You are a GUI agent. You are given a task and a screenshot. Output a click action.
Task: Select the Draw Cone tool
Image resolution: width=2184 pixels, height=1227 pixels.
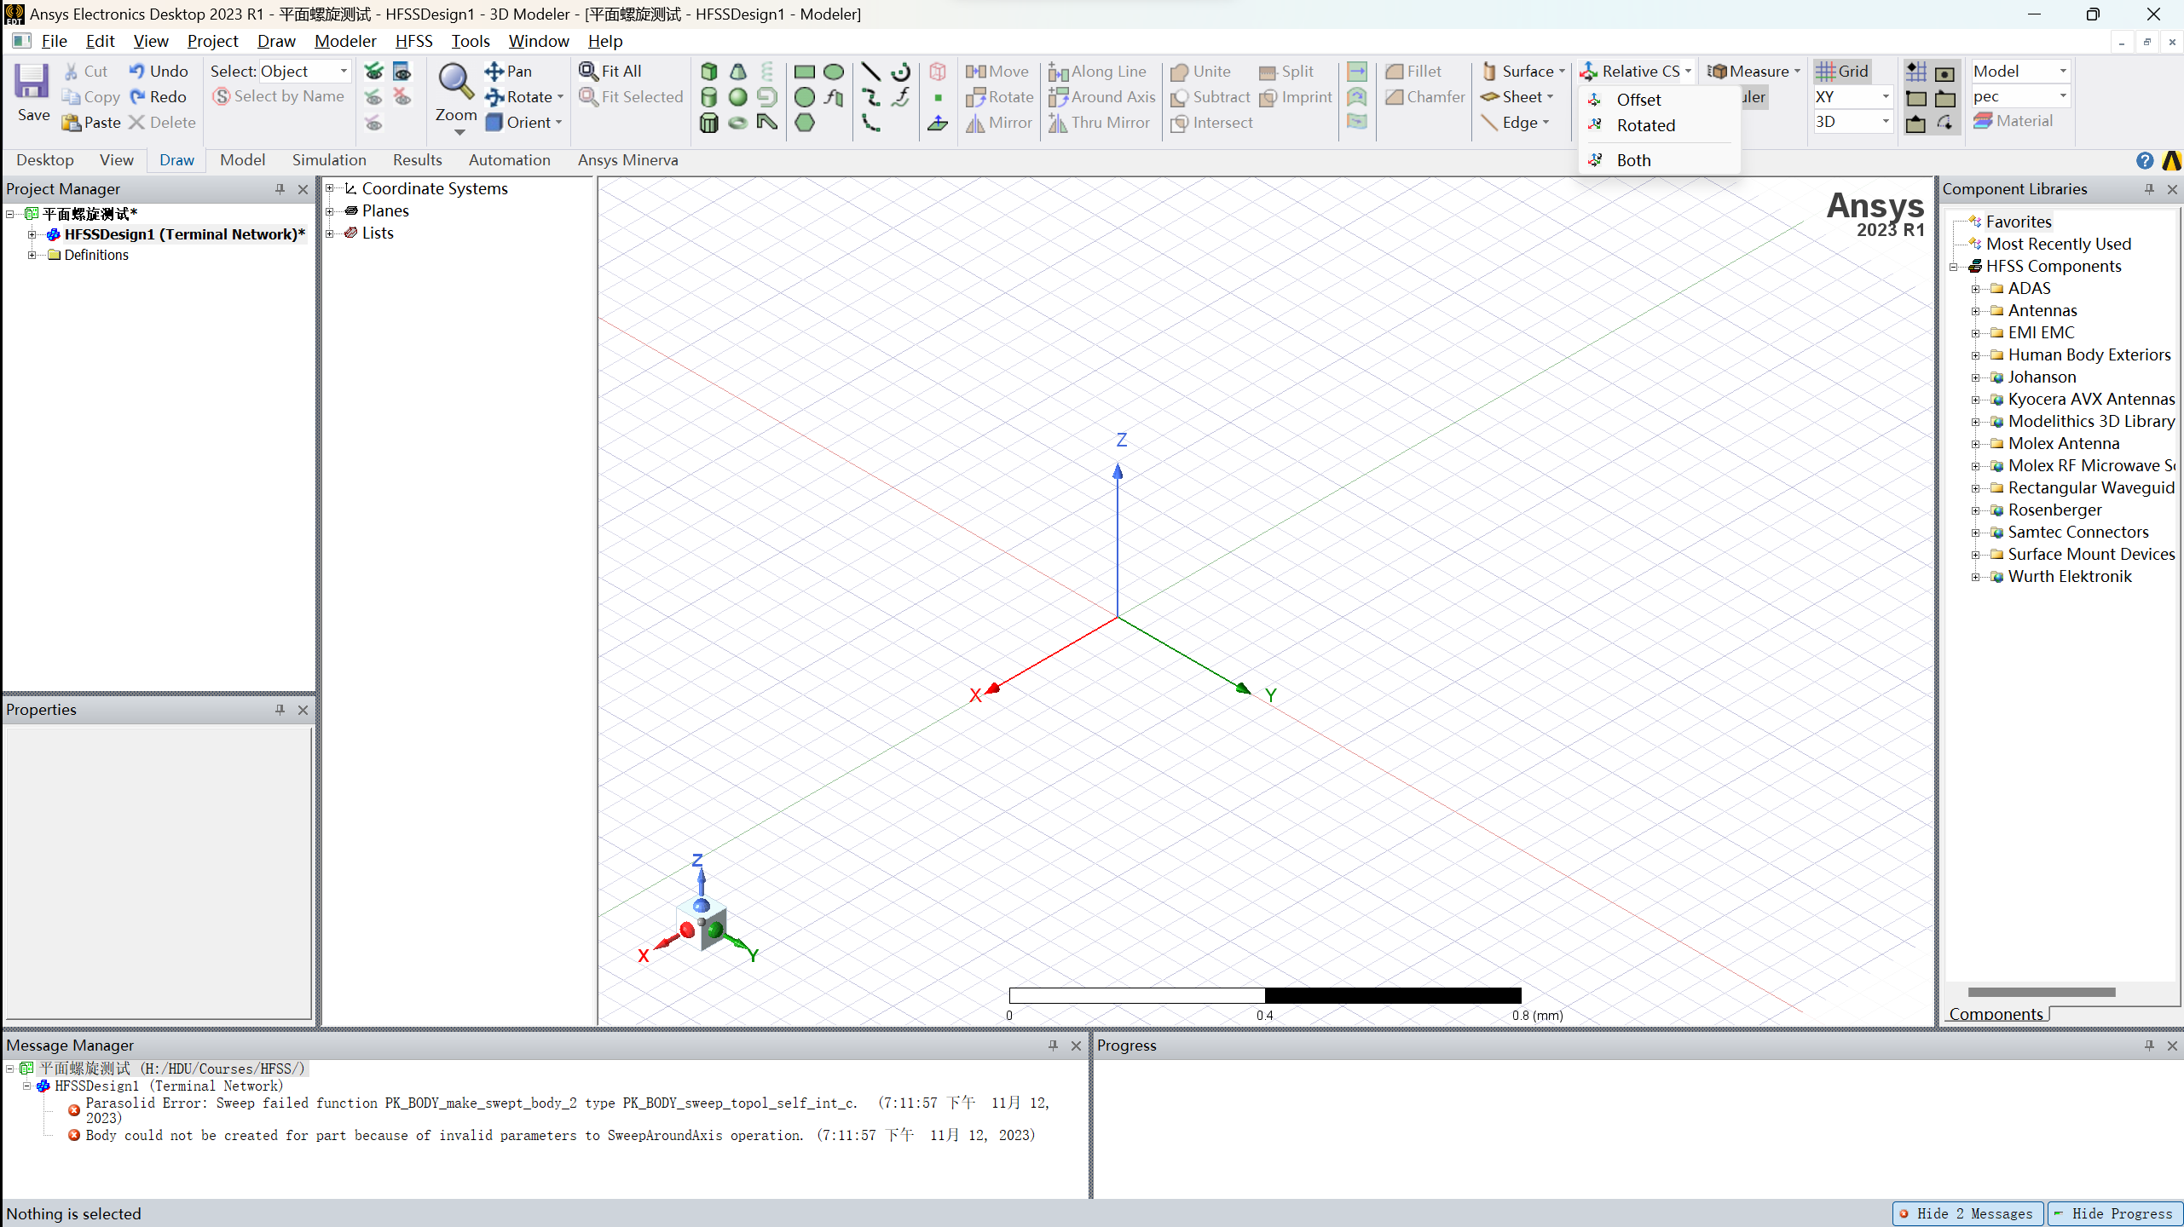[x=738, y=72]
